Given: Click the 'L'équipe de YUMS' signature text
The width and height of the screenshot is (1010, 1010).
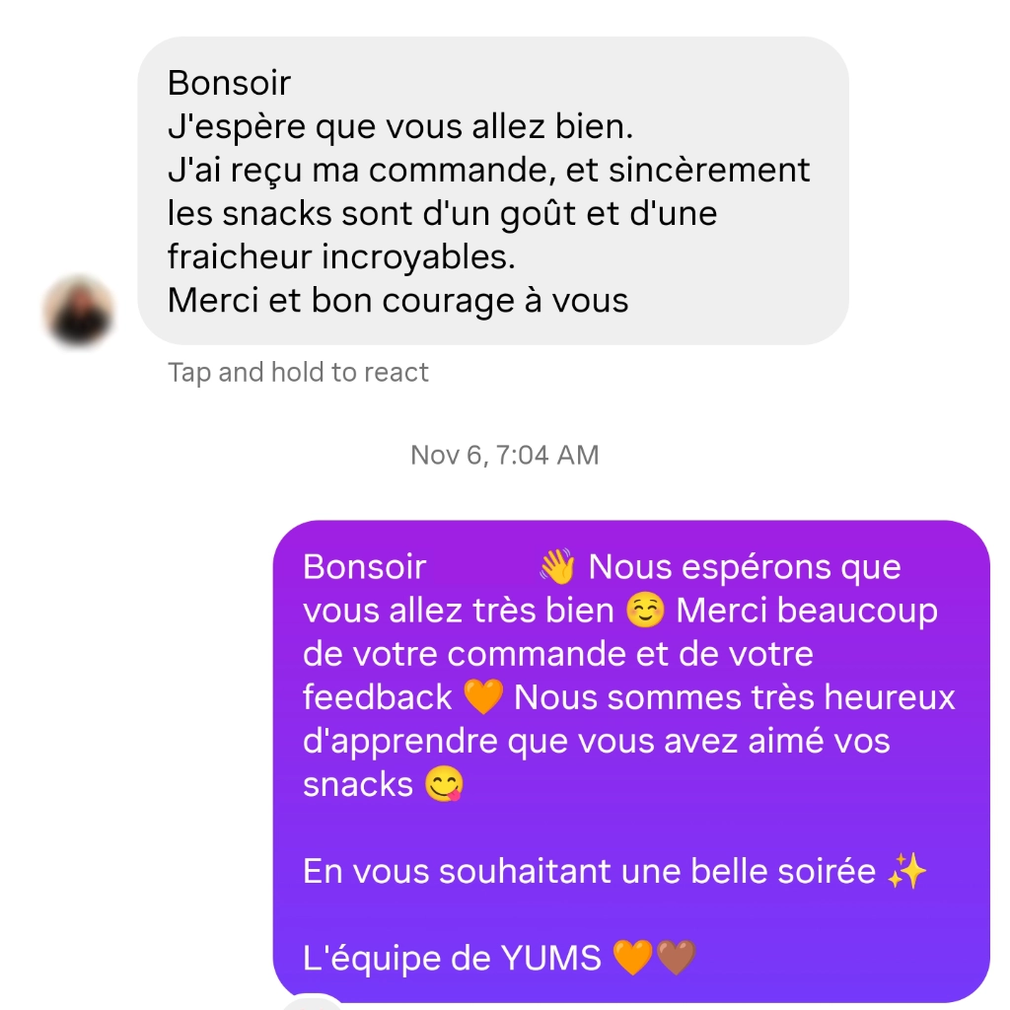Looking at the screenshot, I should (x=452, y=958).
